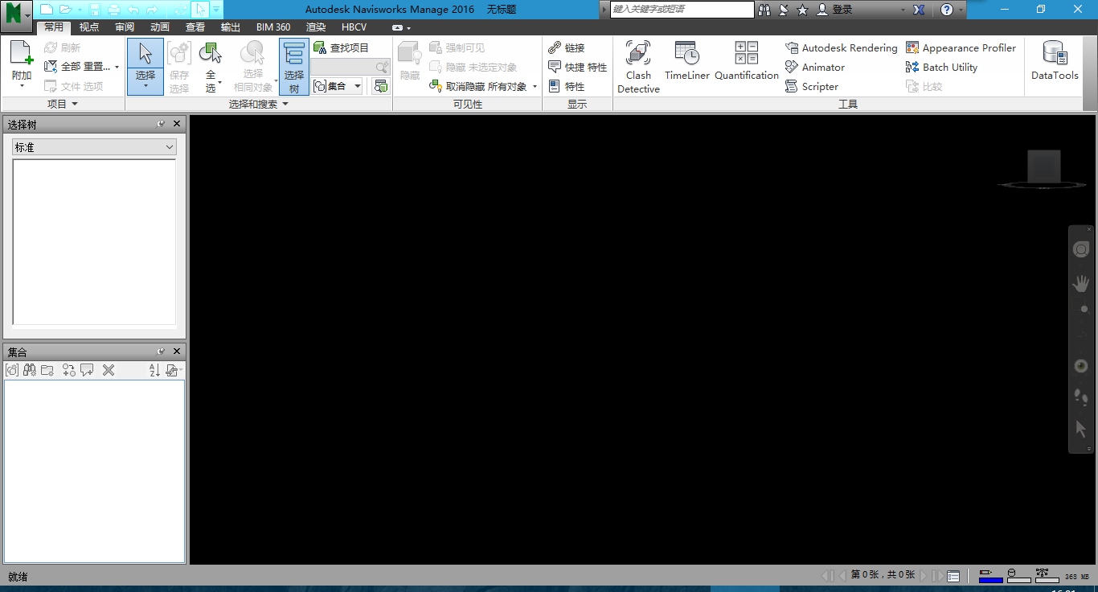Click the keyword search input field
This screenshot has height=592, width=1098.
[x=682, y=10]
